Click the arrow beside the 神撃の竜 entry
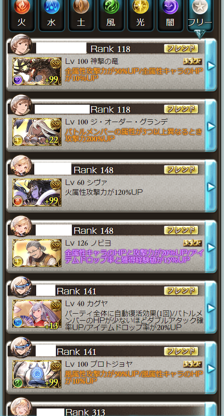Image resolution: width=224 pixels, height=416 pixels. coord(211,66)
